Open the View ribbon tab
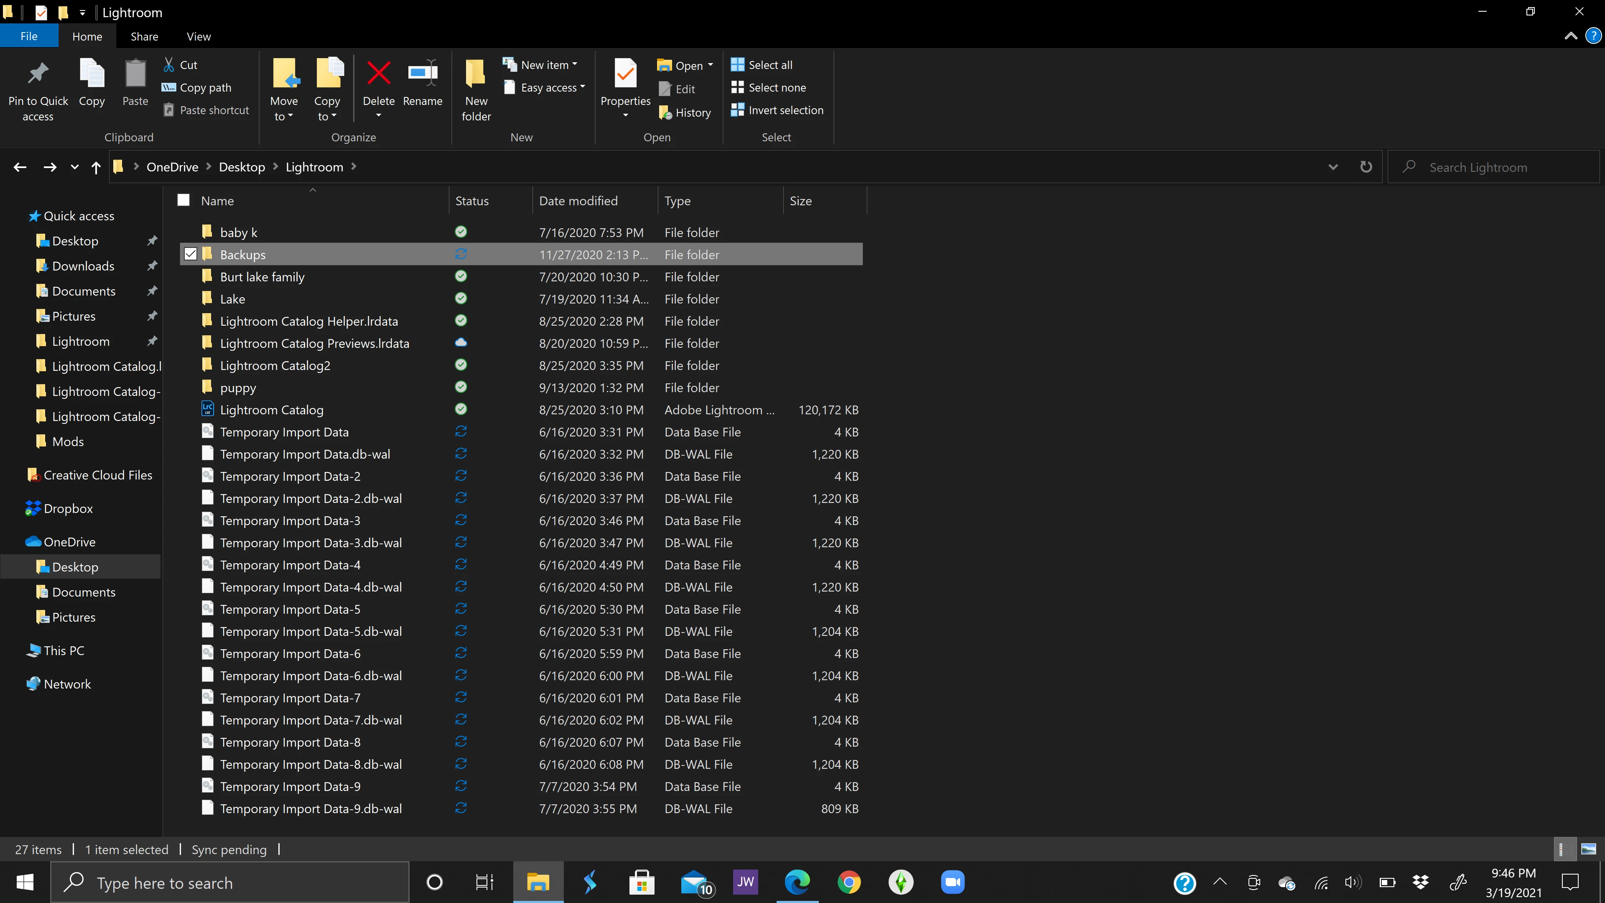Image resolution: width=1605 pixels, height=903 pixels. (x=198, y=37)
